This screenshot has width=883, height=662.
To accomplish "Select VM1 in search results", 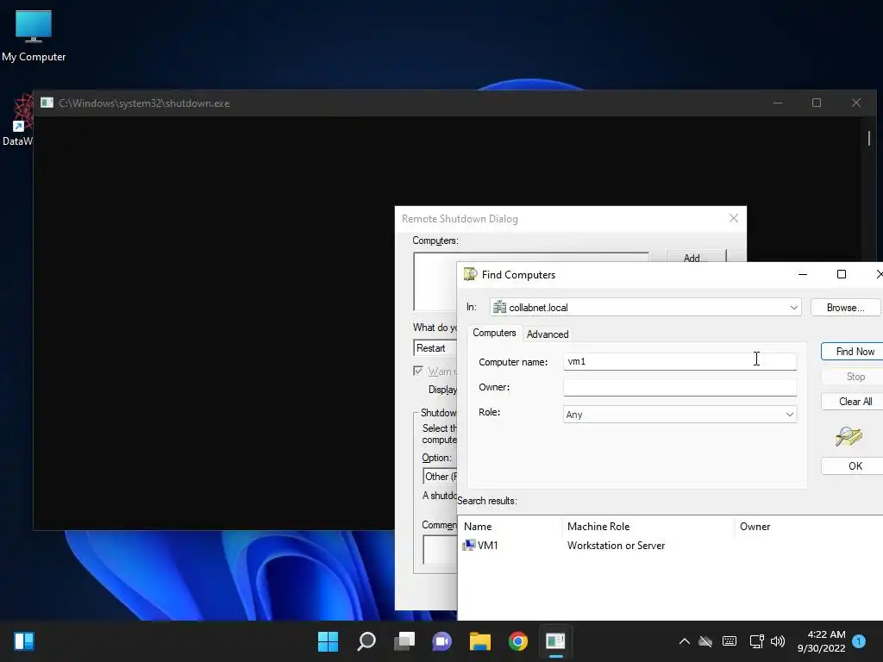I will pos(488,545).
